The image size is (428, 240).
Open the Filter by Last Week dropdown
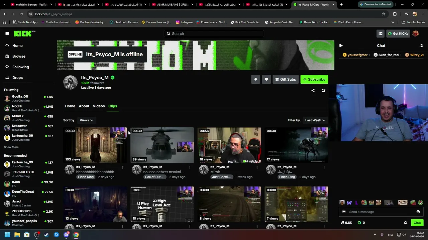[315, 120]
